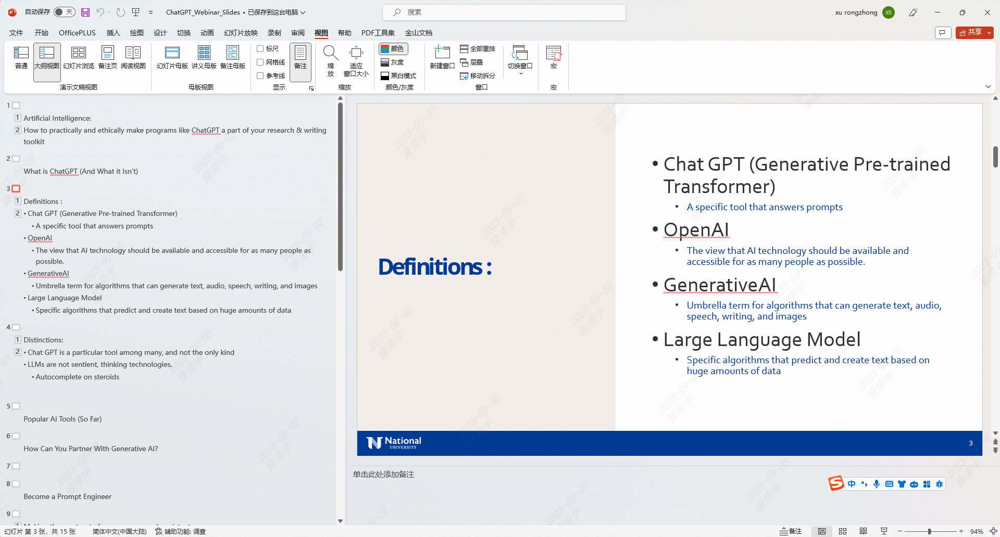1000x537 pixels.
Task: Zoom out with the minus button
Action: coord(899,531)
